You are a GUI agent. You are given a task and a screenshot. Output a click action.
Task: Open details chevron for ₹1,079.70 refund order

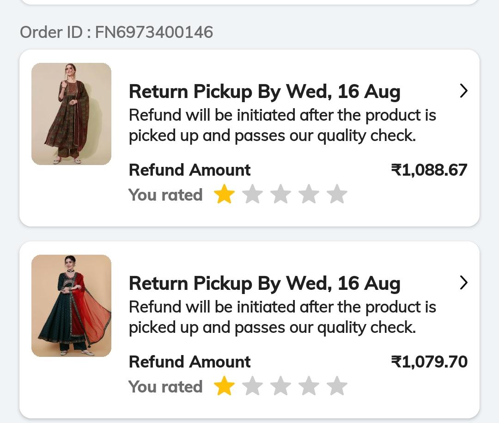point(463,282)
